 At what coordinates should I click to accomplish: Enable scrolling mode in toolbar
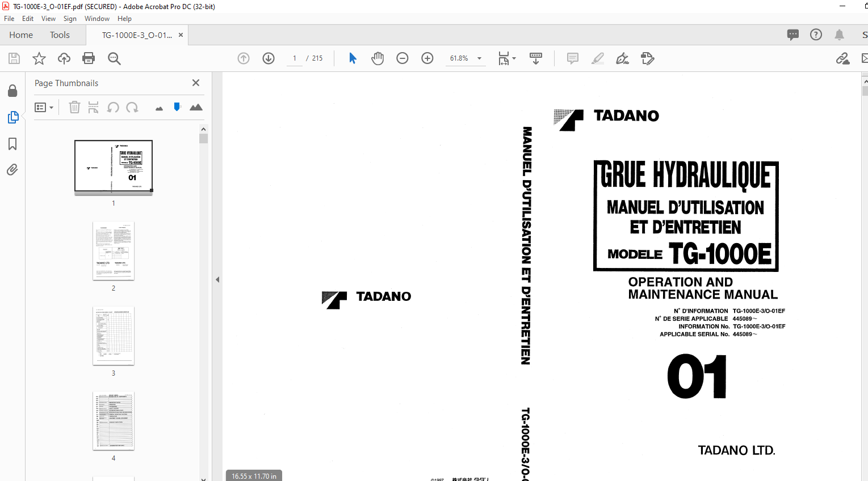[x=536, y=58]
